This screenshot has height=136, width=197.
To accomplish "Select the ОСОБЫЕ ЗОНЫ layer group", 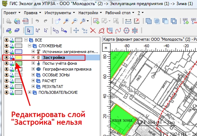I will 56,75.
